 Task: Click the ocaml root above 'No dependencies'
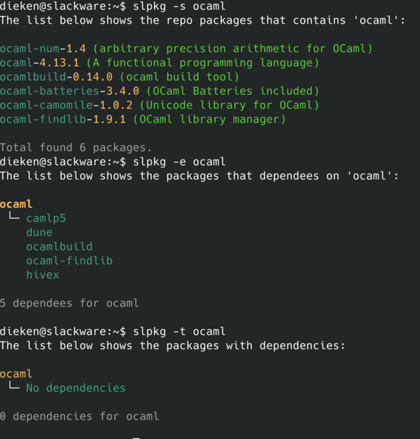click(x=16, y=373)
